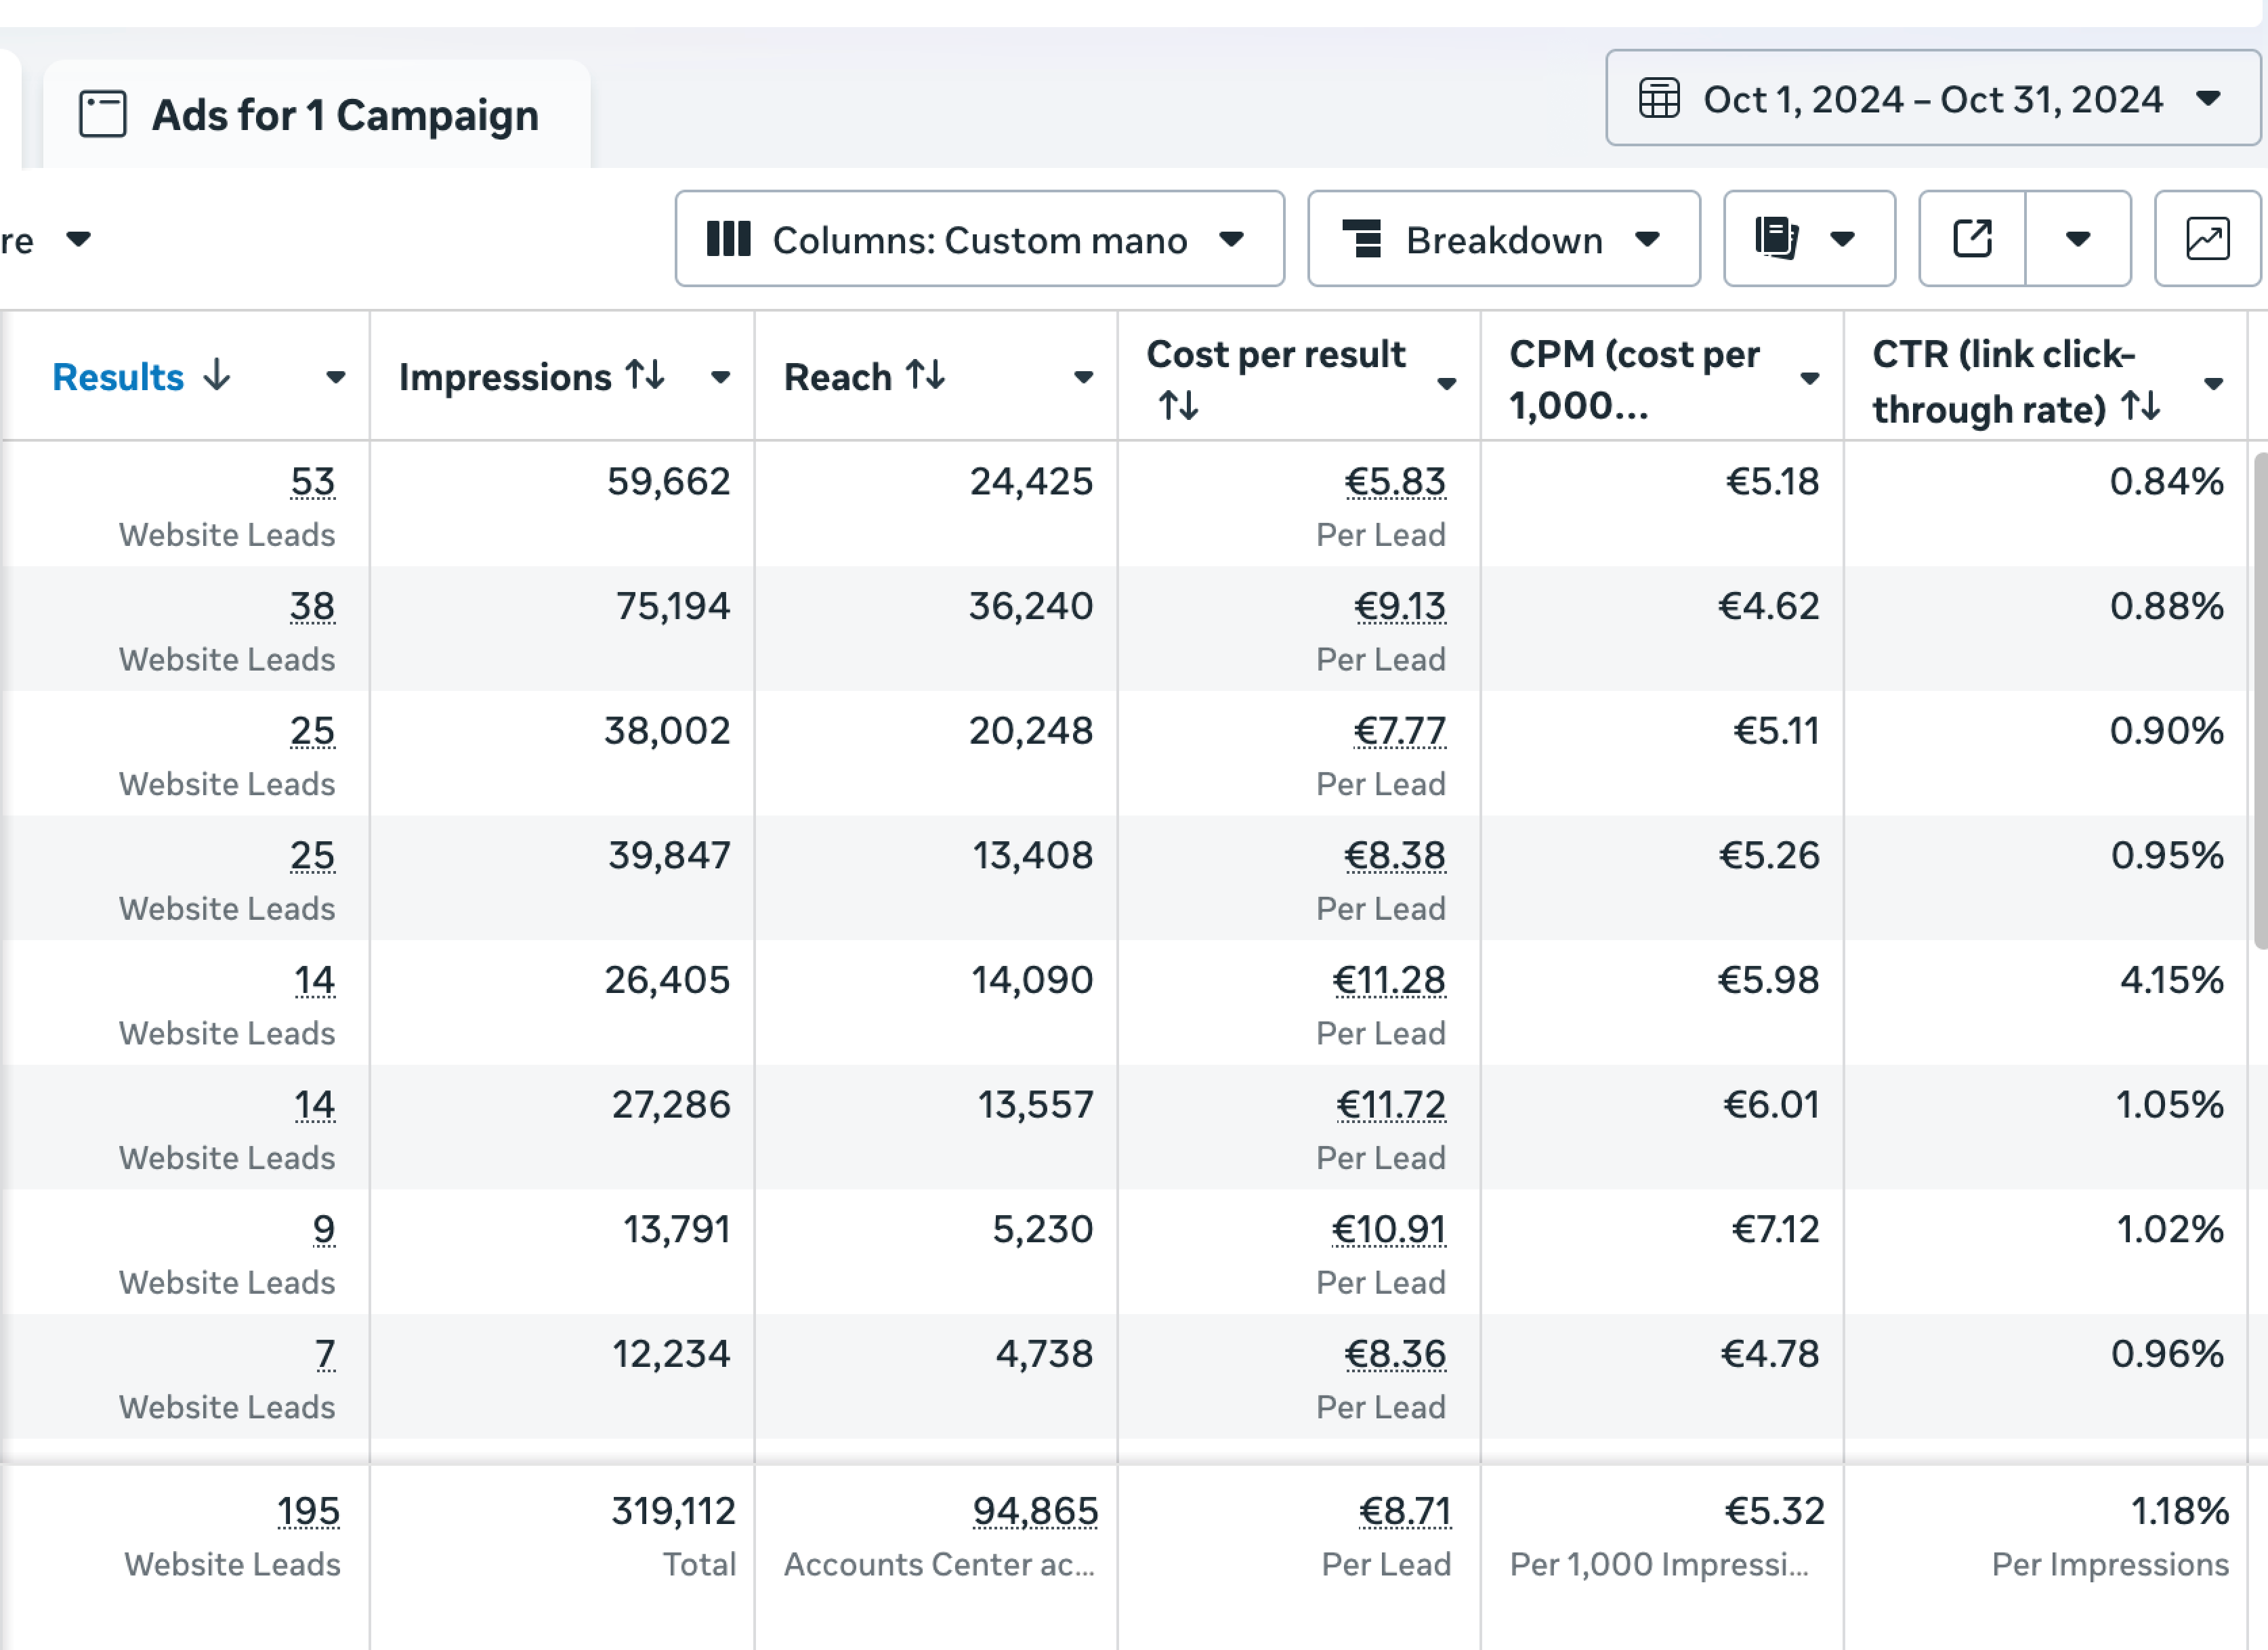The height and width of the screenshot is (1650, 2268).
Task: Click the export share icon button
Action: 1972,239
